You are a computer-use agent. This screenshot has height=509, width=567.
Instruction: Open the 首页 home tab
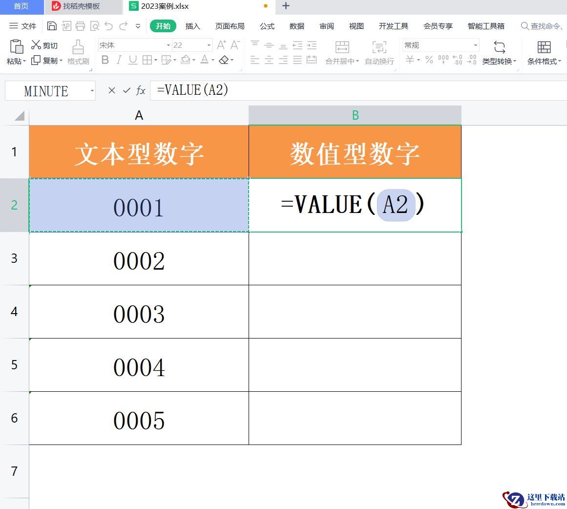click(x=21, y=6)
